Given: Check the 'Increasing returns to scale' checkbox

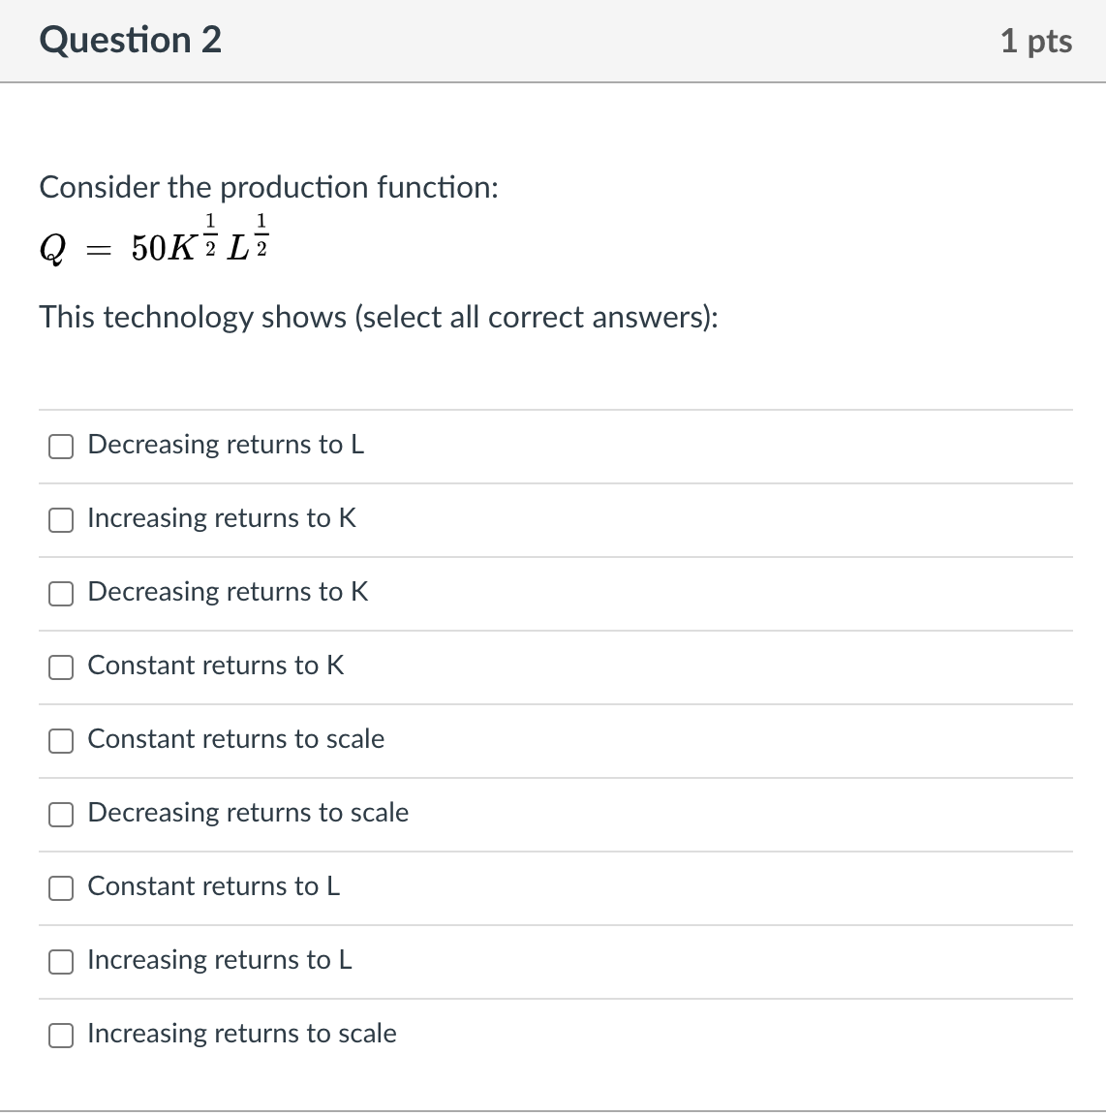Looking at the screenshot, I should (61, 1036).
